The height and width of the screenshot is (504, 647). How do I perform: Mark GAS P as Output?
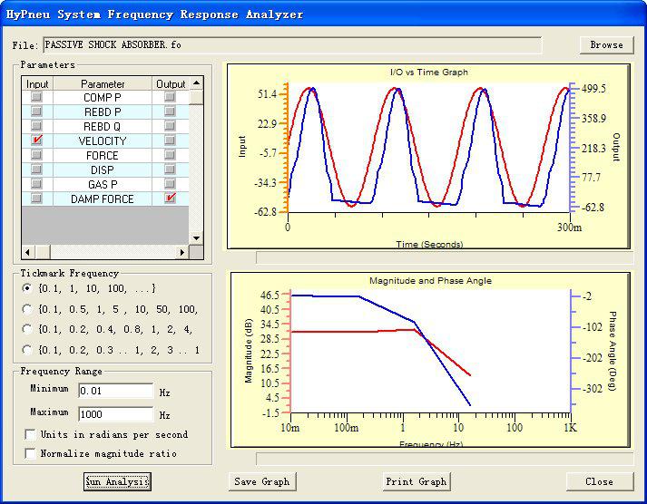pos(170,184)
